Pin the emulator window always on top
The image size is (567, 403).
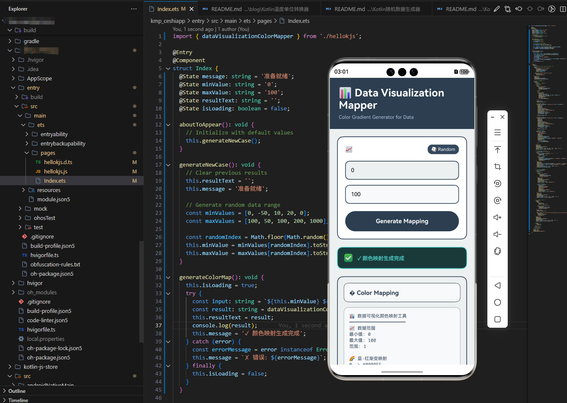498,150
